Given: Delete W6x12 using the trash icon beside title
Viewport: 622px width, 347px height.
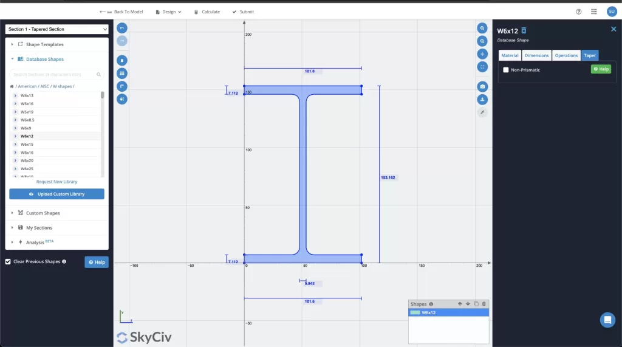Looking at the screenshot, I should (524, 30).
